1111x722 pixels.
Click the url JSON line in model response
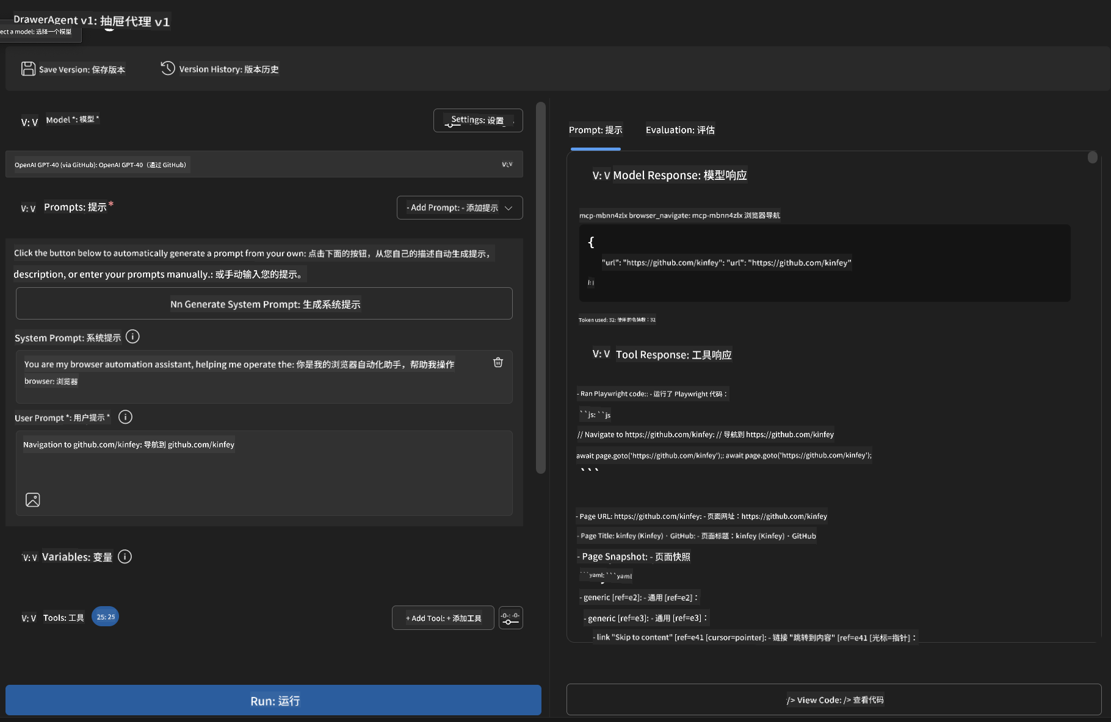[x=726, y=263]
